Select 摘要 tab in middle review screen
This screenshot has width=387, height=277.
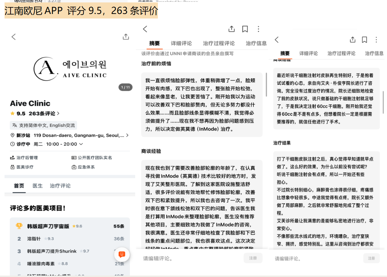click(154, 43)
